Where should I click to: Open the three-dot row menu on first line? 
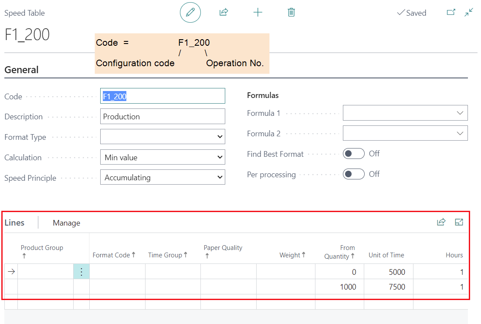(81, 272)
